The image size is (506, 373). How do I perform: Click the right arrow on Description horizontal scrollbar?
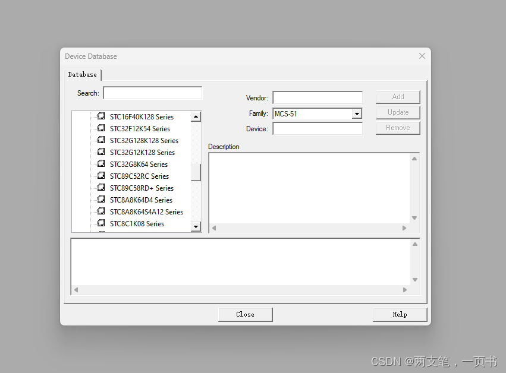pos(405,228)
